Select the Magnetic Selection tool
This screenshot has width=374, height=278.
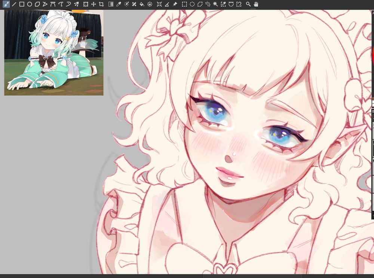click(239, 4)
